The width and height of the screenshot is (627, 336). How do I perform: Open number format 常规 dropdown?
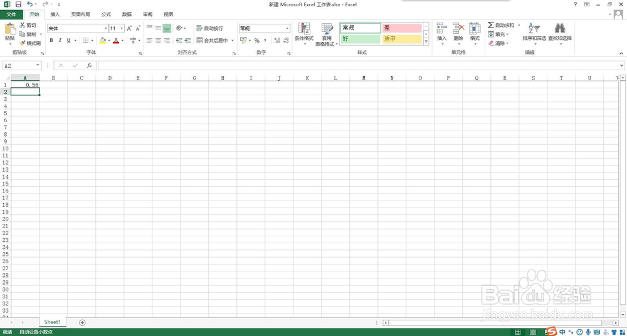[288, 28]
